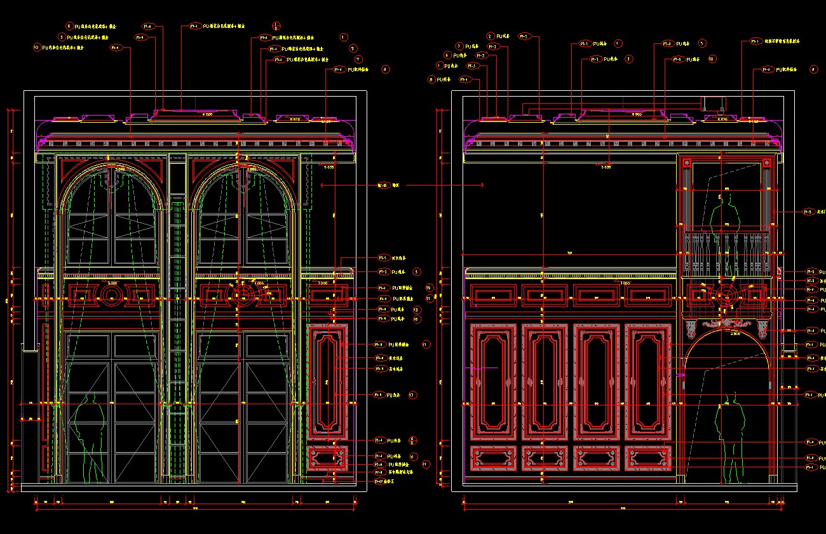Pick the circled number 16 callout
This screenshot has width=826, height=534.
416,319
